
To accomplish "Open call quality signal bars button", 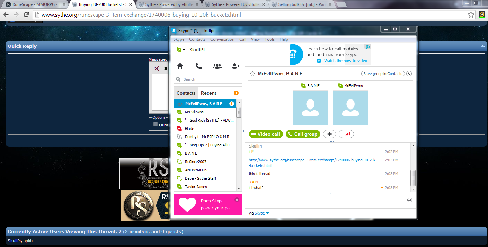I will coord(346,134).
